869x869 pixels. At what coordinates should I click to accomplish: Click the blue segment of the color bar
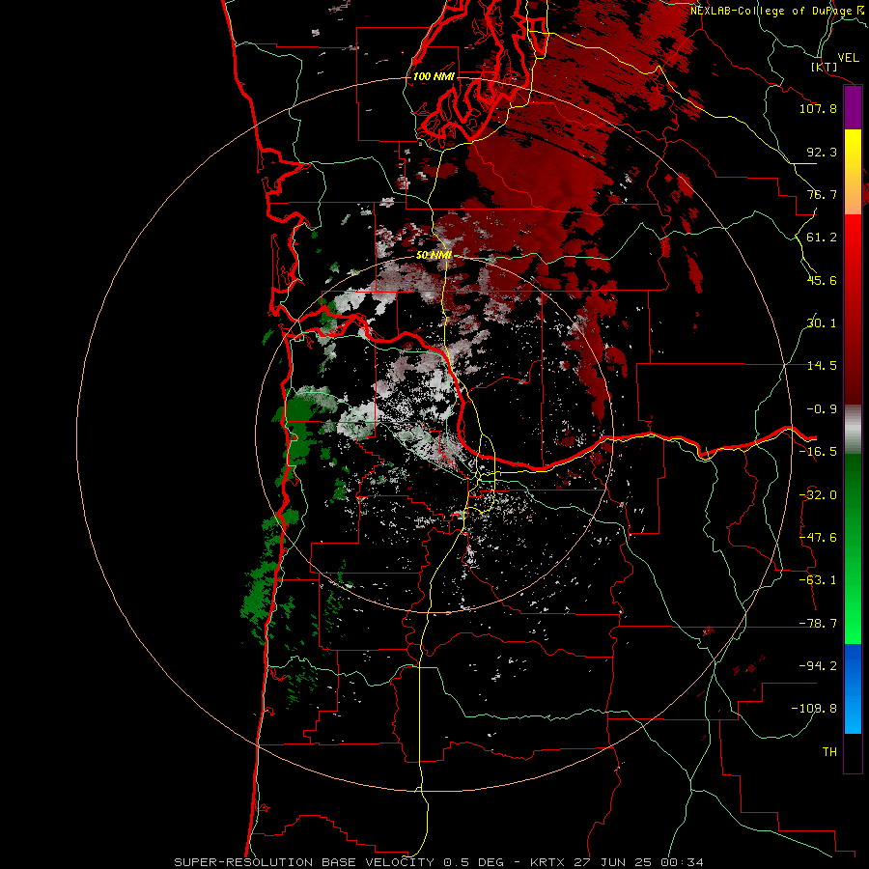coord(853,688)
